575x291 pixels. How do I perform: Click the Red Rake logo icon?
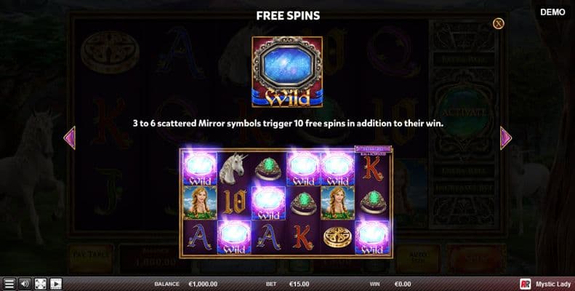[526, 284]
